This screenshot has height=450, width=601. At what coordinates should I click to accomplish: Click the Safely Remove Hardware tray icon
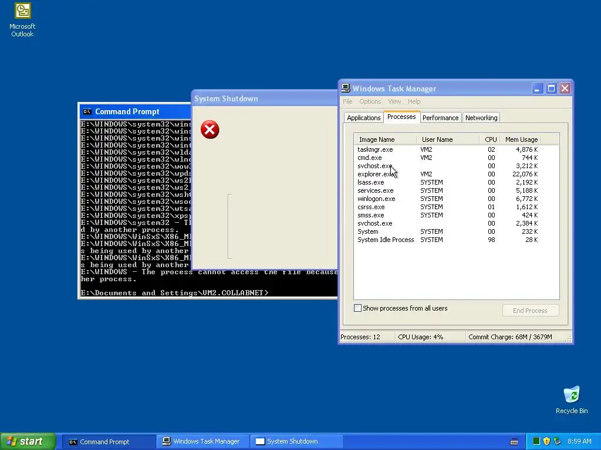point(557,441)
